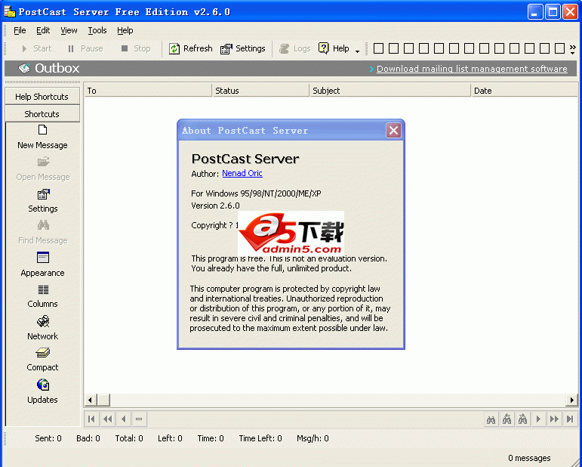Open the Columns shortcut icon
Image resolution: width=582 pixels, height=467 pixels.
pos(42,290)
